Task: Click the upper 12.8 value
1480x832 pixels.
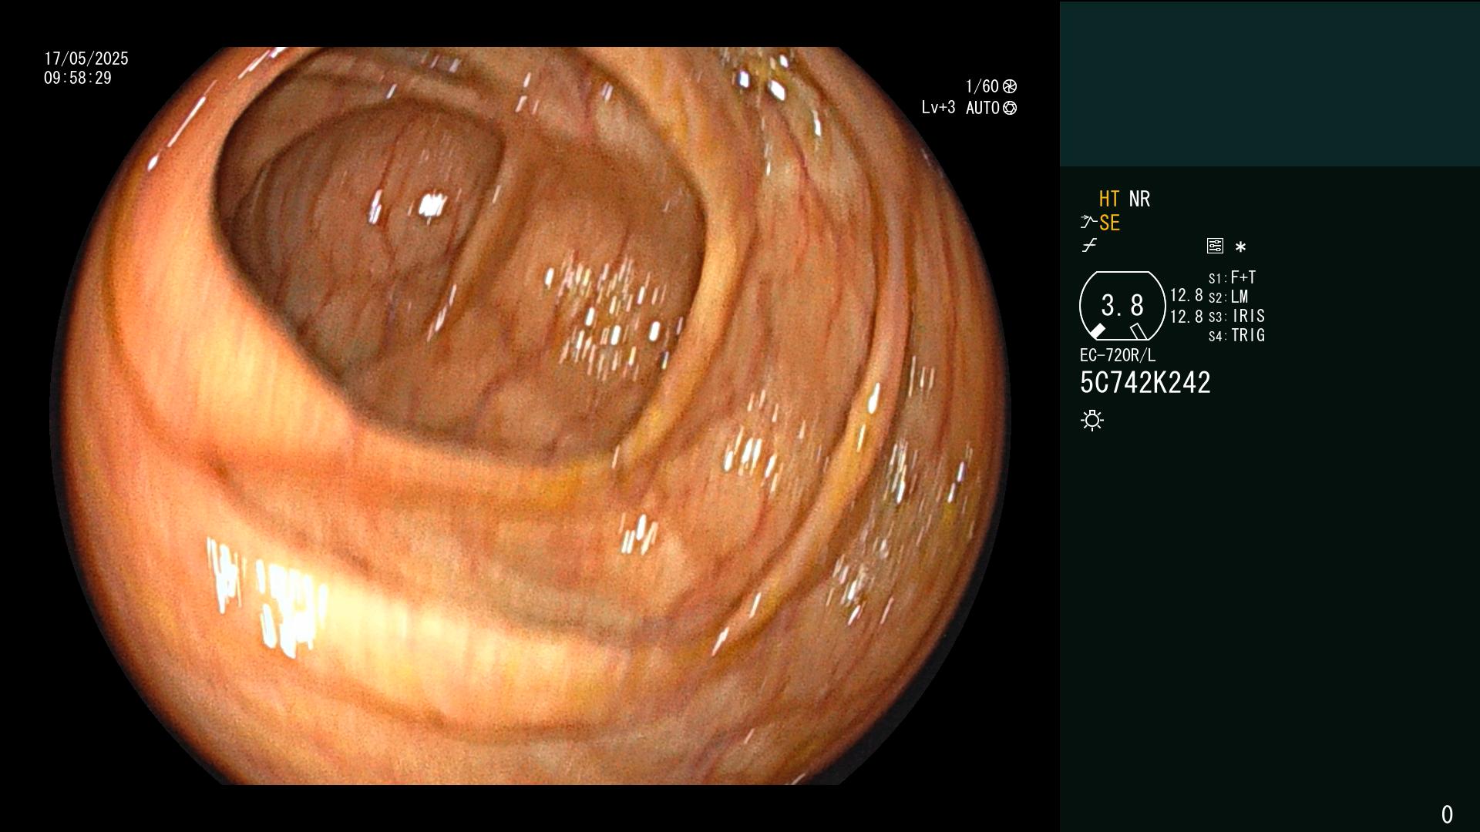Action: 1186,296
